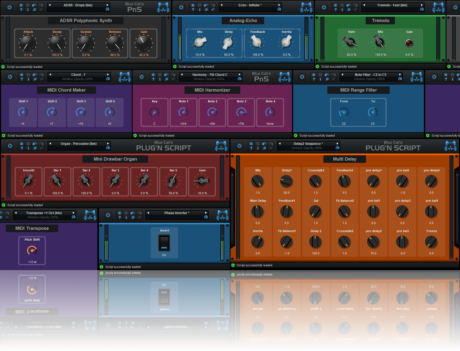This screenshot has width=460, height=351.
Task: Open main menu in Harmony - 7th Chord toolbar
Action: [x=153, y=75]
